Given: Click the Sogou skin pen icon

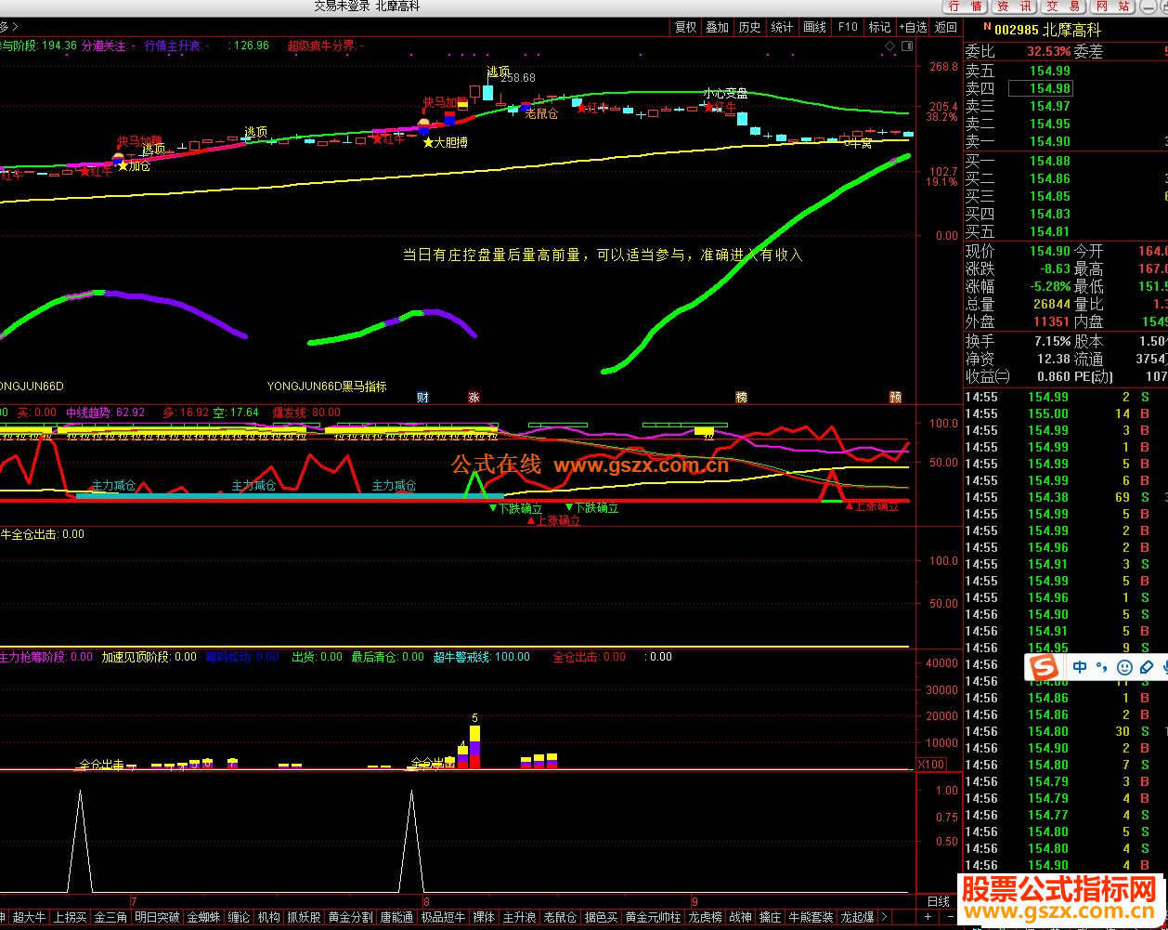Looking at the screenshot, I should tap(1147, 667).
